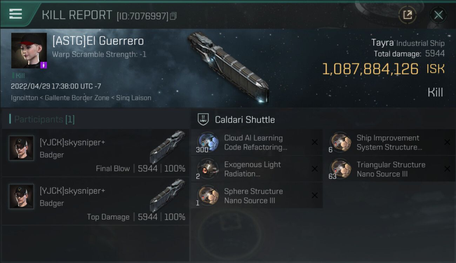Viewport: 456px width, 263px height.
Task: Open the hamburger menu icon
Action: tap(15, 14)
